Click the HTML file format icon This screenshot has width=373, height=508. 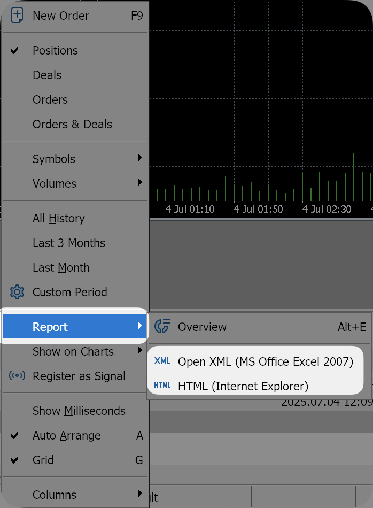click(162, 386)
